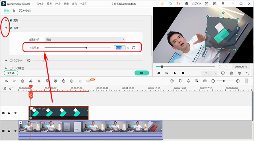Open the headset support icon
The image size is (254, 141).
coord(170,4)
